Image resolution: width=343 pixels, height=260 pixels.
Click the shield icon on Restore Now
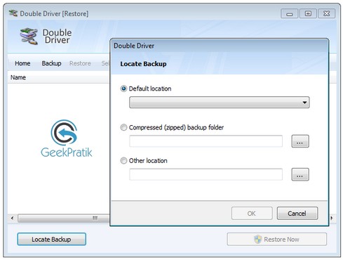pos(257,239)
